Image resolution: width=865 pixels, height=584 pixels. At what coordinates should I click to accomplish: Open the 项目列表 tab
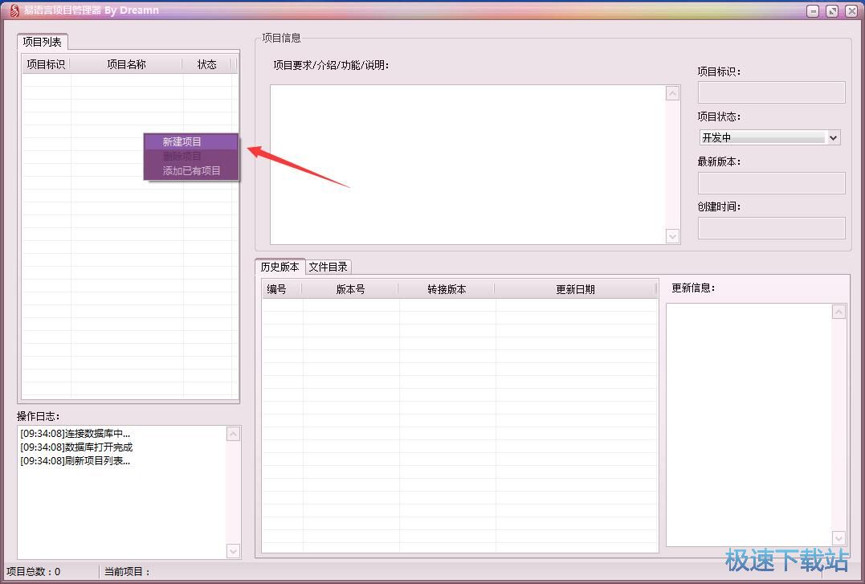pyautogui.click(x=43, y=42)
